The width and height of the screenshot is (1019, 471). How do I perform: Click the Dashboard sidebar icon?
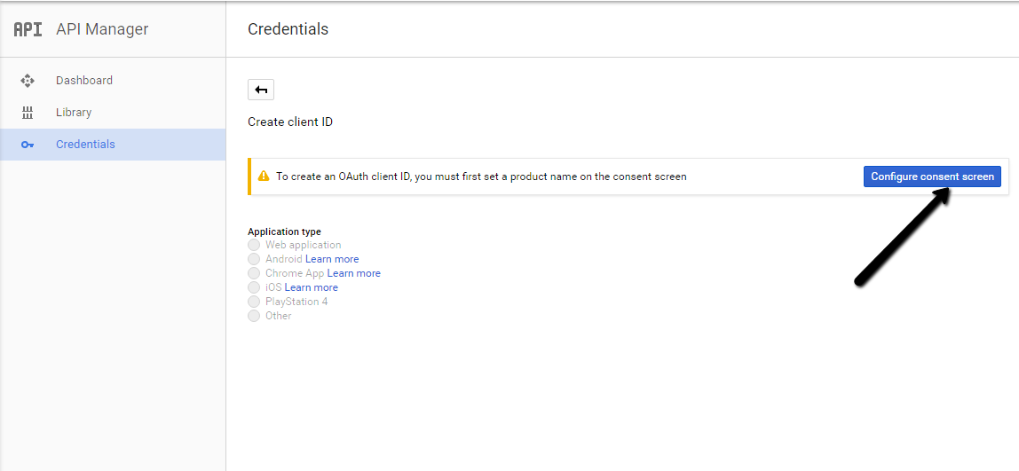[x=28, y=81]
